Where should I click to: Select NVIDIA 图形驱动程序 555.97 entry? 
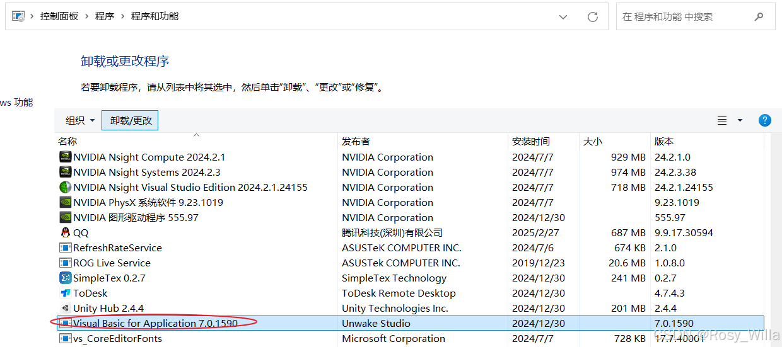(136, 218)
